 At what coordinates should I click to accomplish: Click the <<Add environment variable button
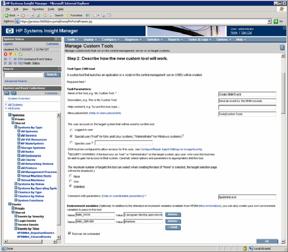click(x=173, y=227)
